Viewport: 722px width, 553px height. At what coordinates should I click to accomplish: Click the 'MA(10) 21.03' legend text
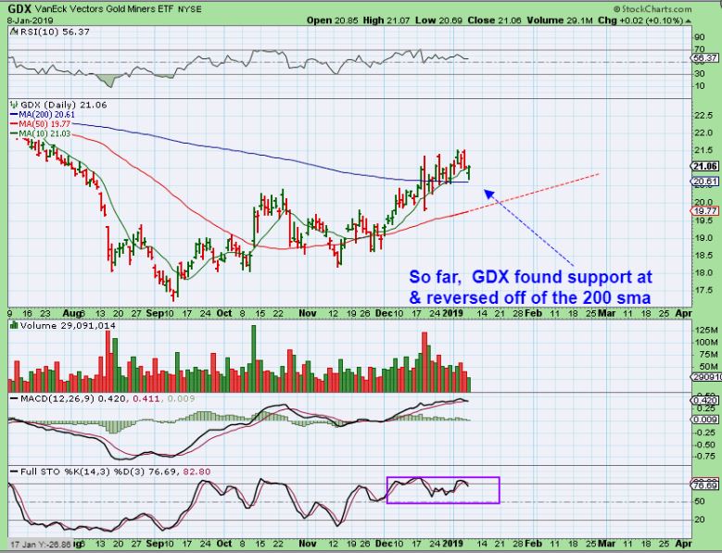[44, 134]
